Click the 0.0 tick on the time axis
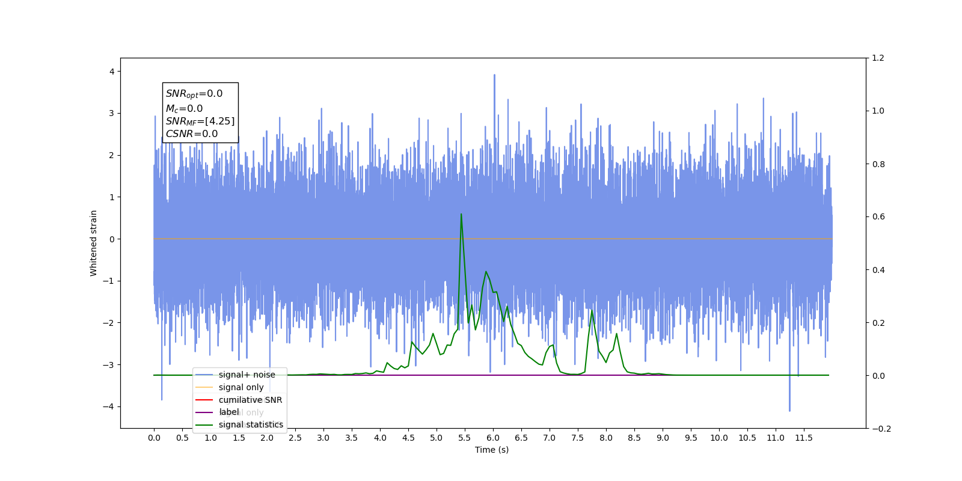 pos(154,438)
